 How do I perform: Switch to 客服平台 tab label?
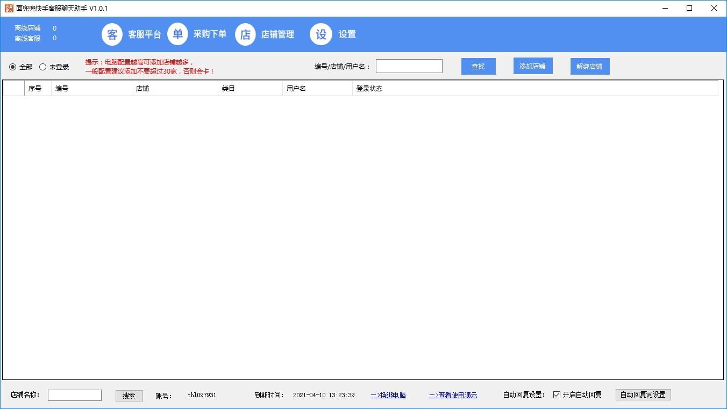tap(144, 34)
